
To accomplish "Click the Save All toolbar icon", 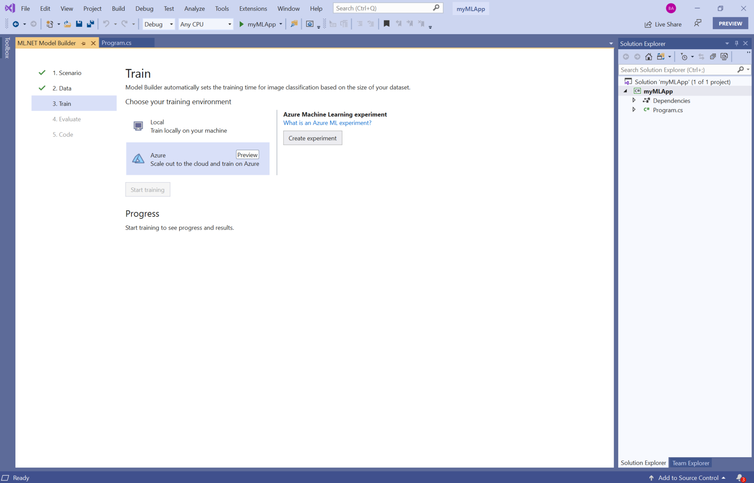I will pos(90,24).
